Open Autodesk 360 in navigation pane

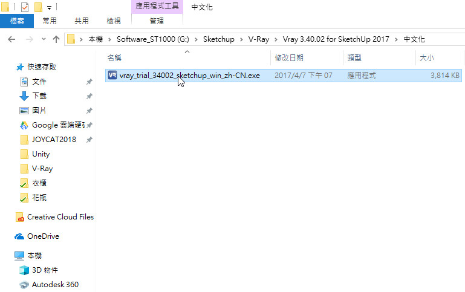(x=55, y=285)
